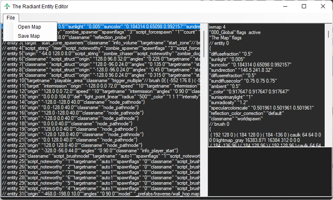Screen dimensions: 333x200
Task: Close the Radiant Entity Editor window
Action: [323, 6]
